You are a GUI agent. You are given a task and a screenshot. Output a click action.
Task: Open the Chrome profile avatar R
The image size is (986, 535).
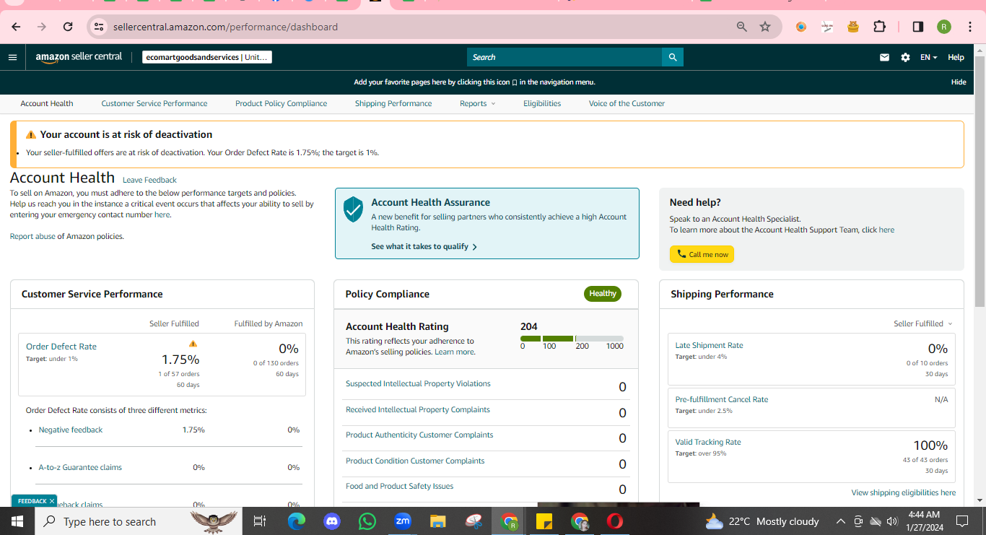point(944,27)
